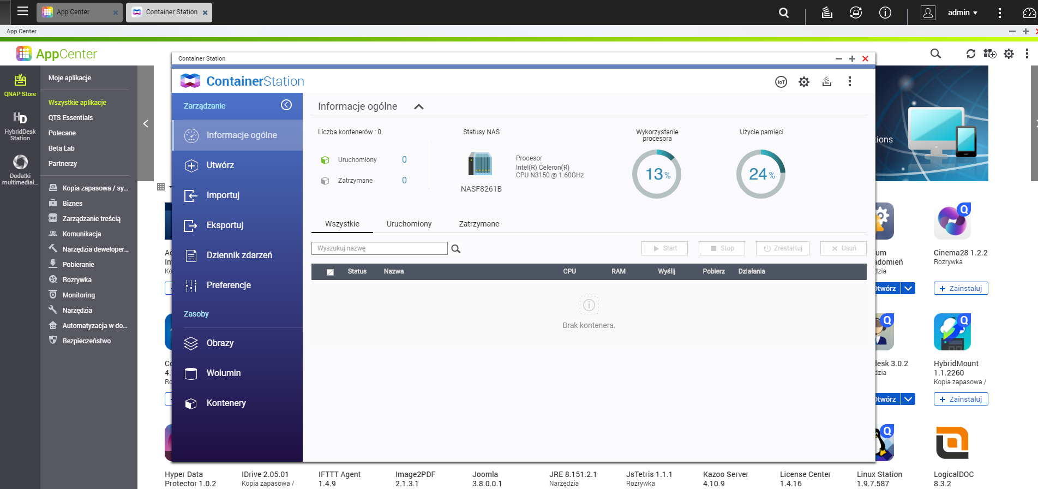The height and width of the screenshot is (489, 1038).
Task: Switch to Wszystkie containers tab
Action: coord(342,224)
